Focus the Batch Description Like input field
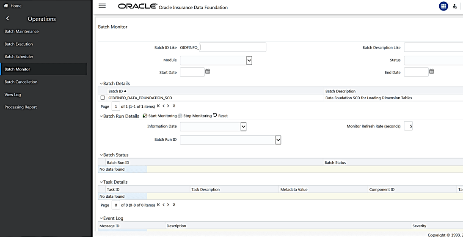Viewport: 463px width, 237px height. coord(433,47)
